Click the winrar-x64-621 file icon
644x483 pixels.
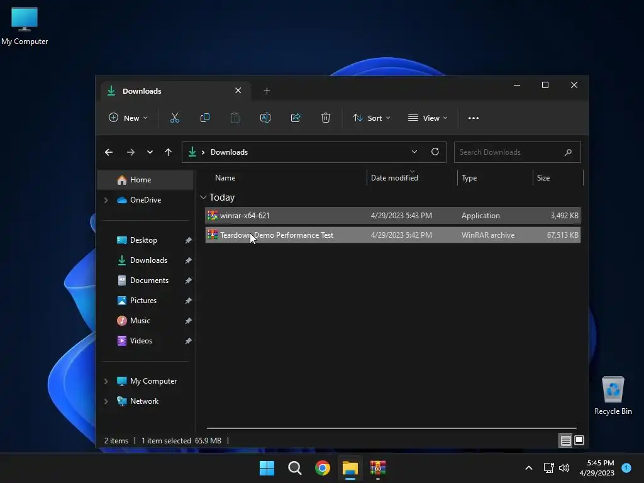tap(213, 216)
